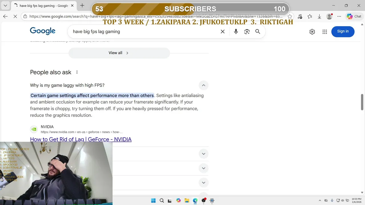Open File Explorer from the taskbar
Image resolution: width=365 pixels, height=205 pixels.
tap(187, 200)
